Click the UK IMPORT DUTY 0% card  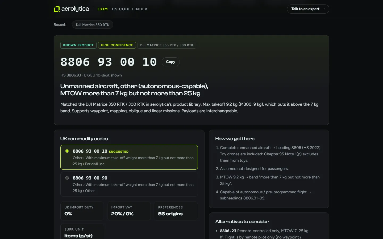click(82, 211)
